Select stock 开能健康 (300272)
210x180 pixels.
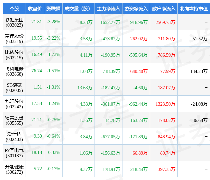point(14,169)
